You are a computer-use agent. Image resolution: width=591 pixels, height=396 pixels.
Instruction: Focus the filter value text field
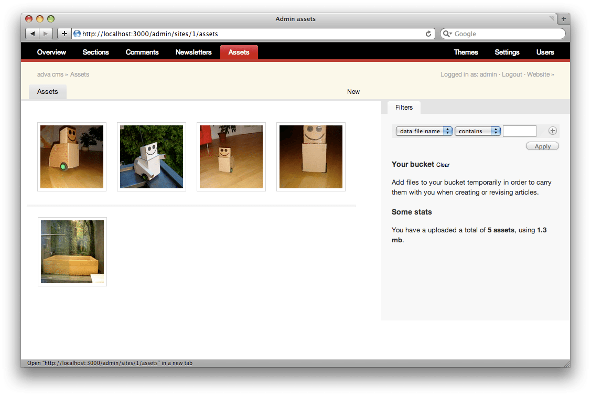coord(519,131)
